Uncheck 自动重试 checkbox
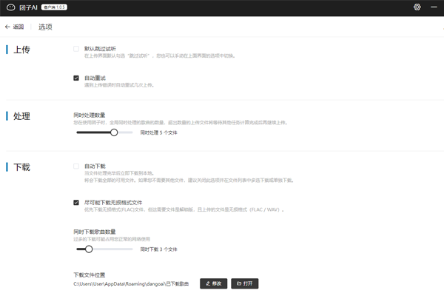 pyautogui.click(x=76, y=78)
